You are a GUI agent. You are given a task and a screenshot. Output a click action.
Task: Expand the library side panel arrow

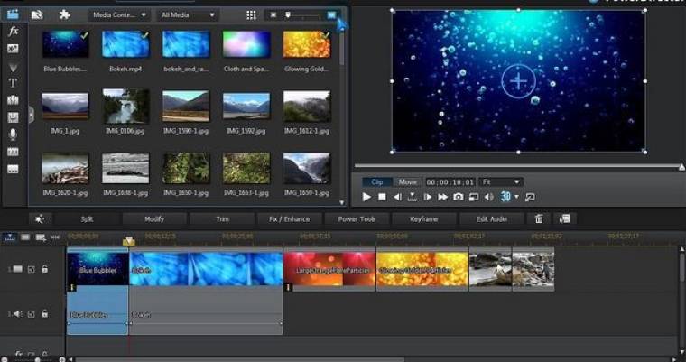[x=31, y=115]
